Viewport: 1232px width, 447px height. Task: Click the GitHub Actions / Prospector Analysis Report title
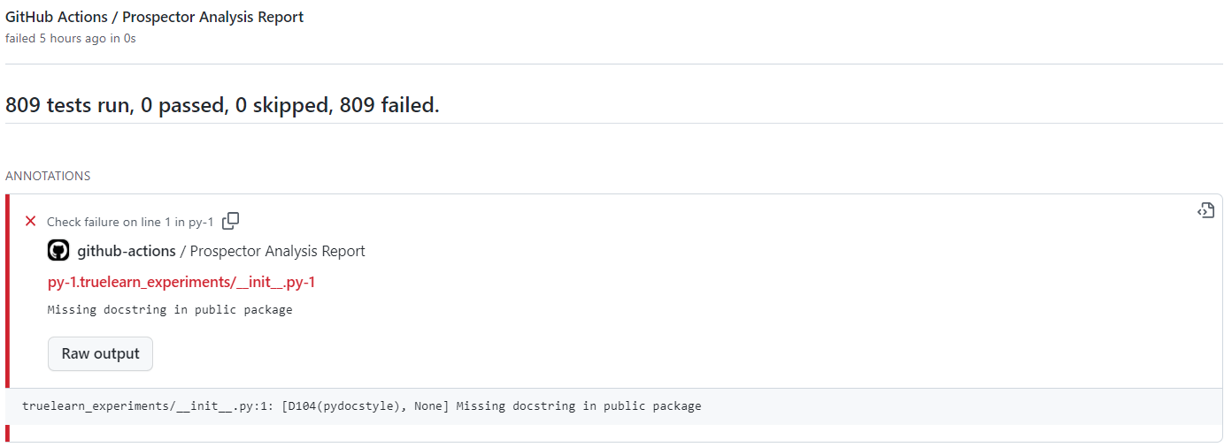click(155, 17)
